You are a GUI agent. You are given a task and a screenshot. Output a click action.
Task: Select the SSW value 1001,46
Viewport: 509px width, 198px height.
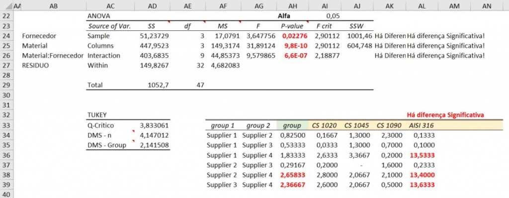click(359, 36)
